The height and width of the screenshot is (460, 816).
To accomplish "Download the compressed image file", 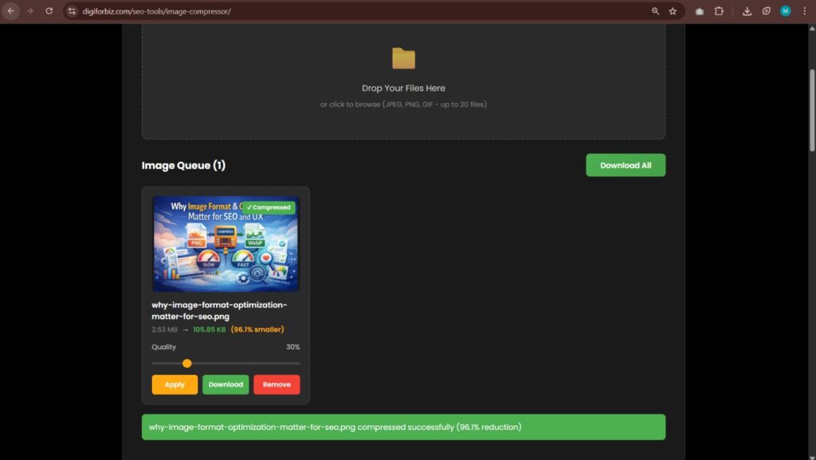I will click(x=226, y=384).
